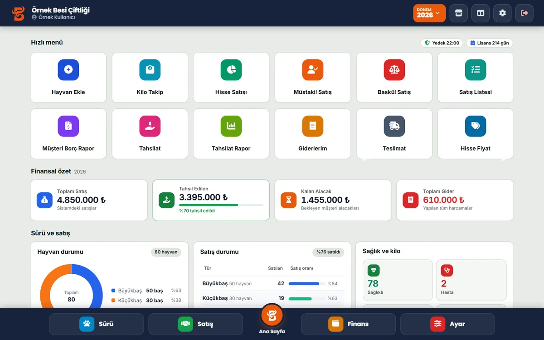Click the %70 tahsil edildi text
Screen dimensions: 544x340
click(x=197, y=211)
